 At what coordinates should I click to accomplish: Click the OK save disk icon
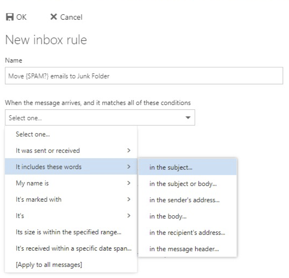point(9,17)
